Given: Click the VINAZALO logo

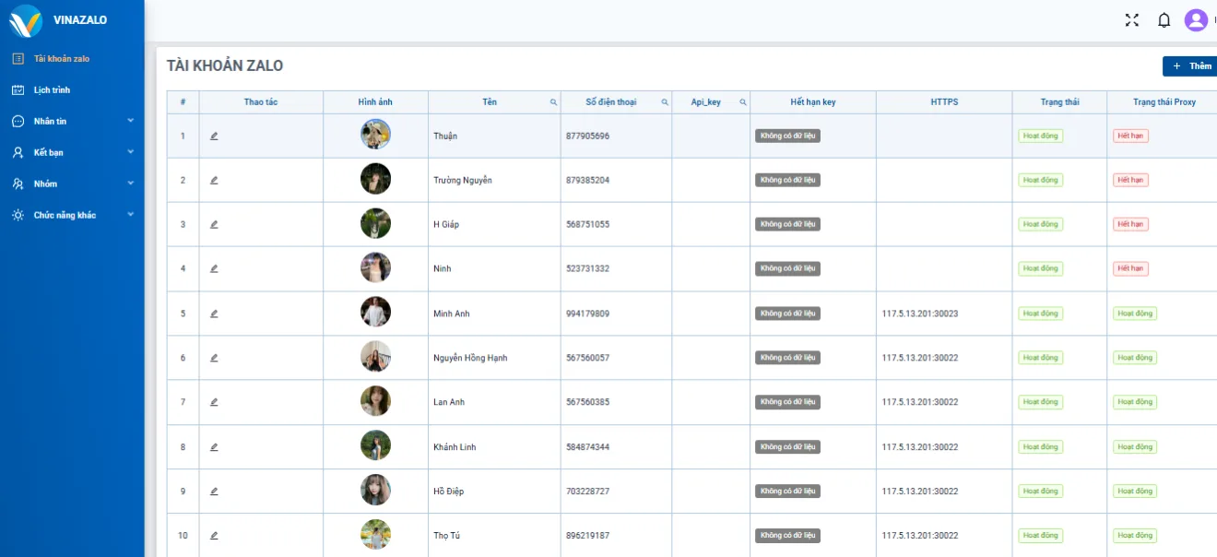Looking at the screenshot, I should coord(26,20).
